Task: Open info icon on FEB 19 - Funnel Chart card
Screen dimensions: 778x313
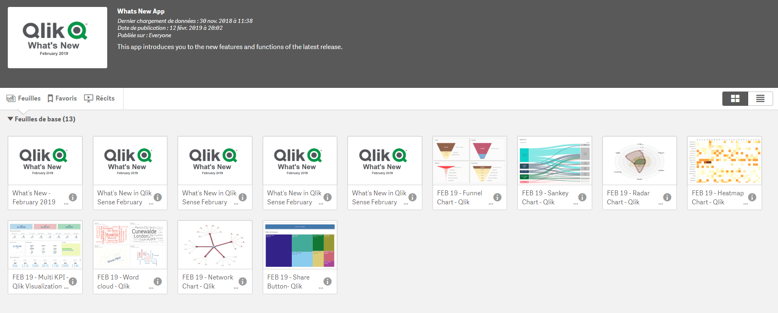Action: tap(497, 197)
